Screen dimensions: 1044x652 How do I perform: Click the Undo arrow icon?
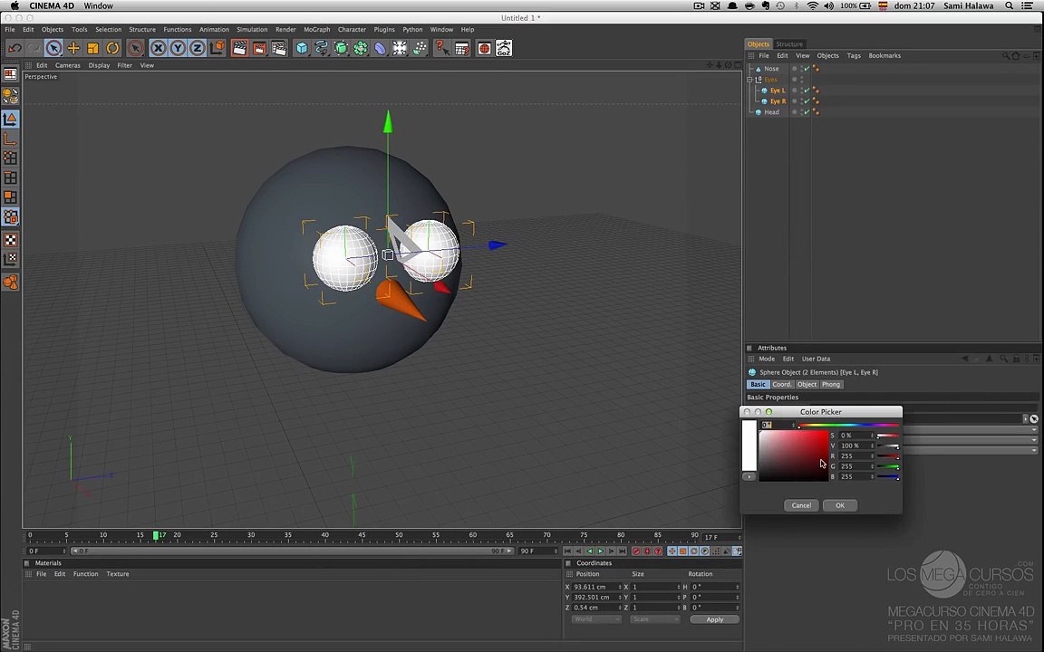(14, 48)
